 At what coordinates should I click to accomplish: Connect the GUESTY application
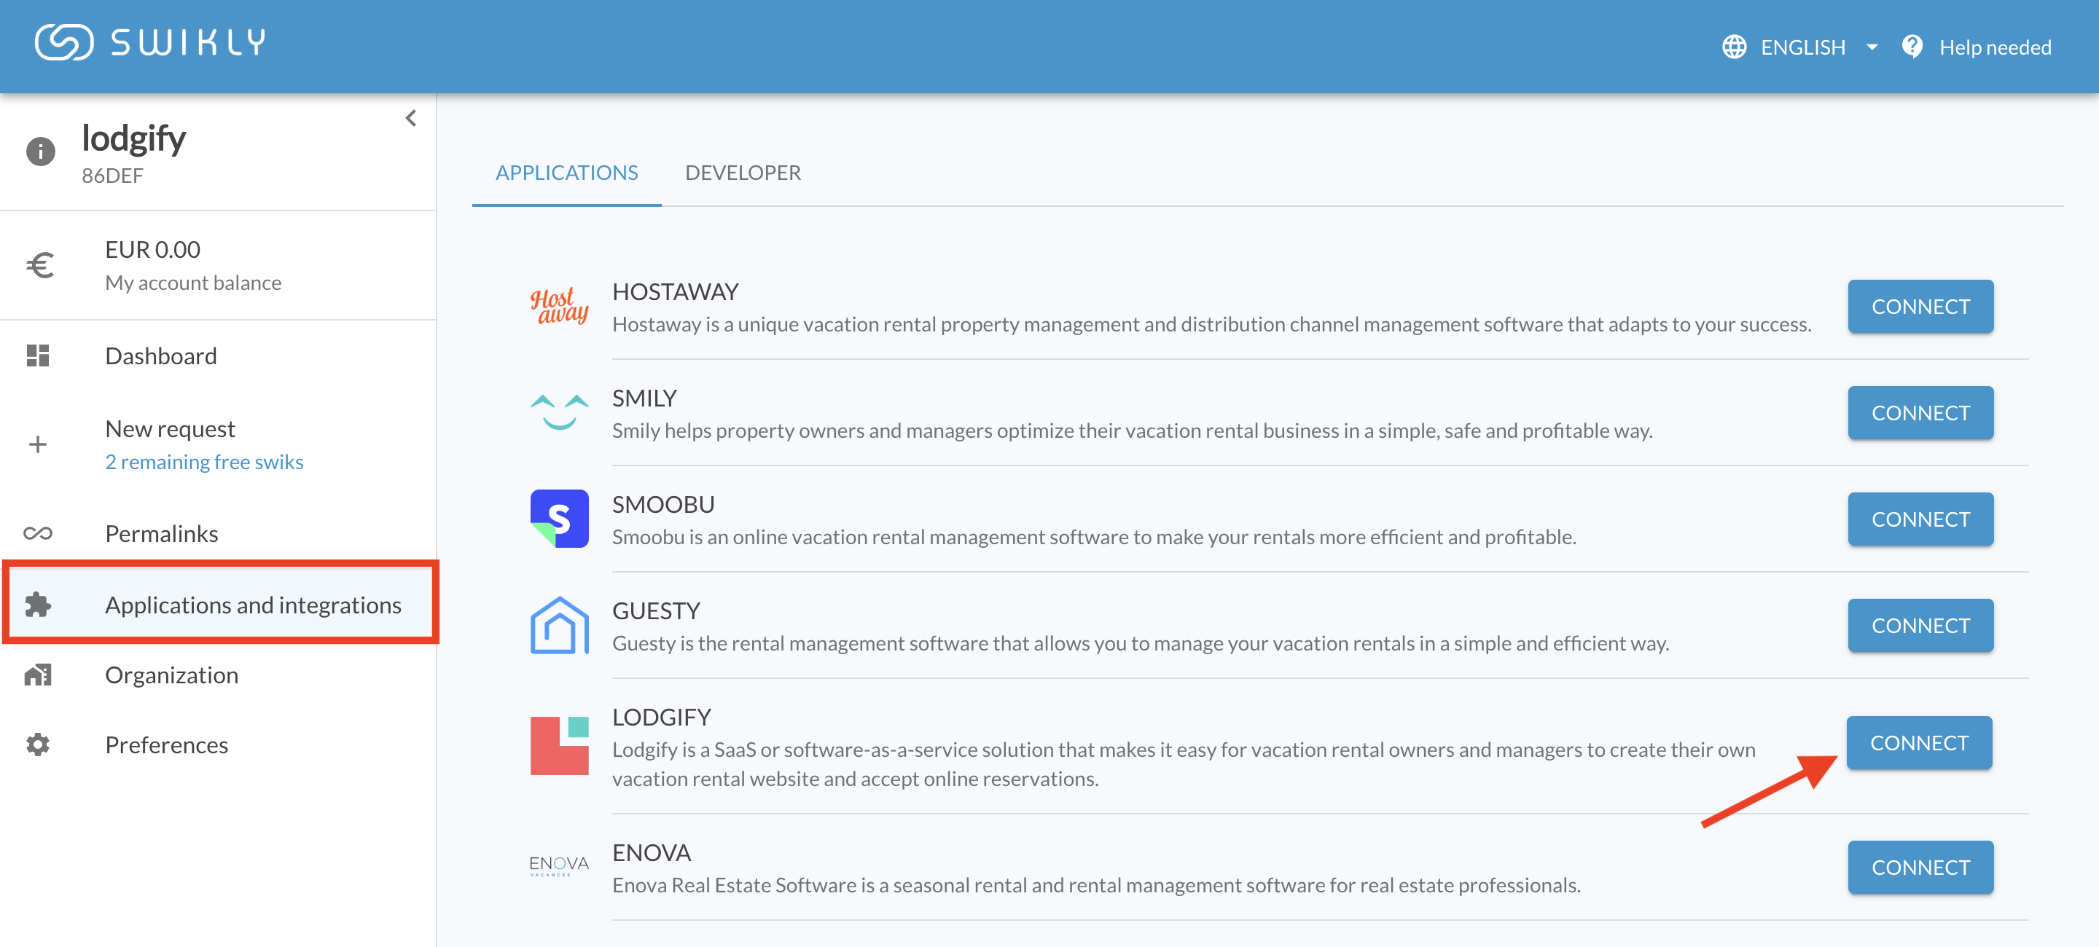coord(1920,624)
